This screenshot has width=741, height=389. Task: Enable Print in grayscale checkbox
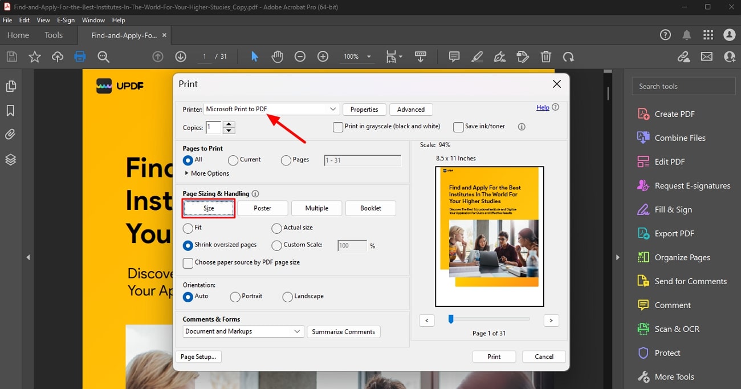pyautogui.click(x=338, y=127)
